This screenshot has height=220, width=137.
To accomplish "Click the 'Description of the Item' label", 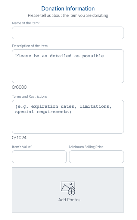I will 30,46.
